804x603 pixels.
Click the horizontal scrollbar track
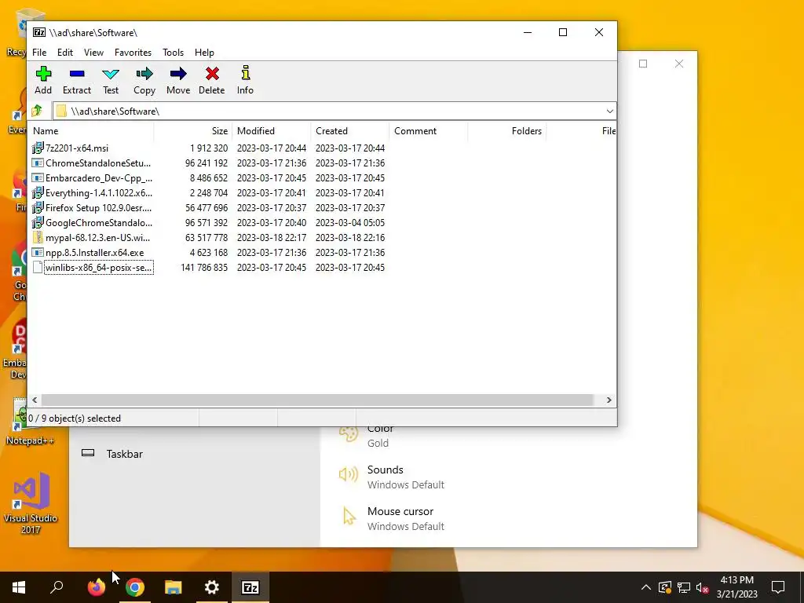coord(317,400)
